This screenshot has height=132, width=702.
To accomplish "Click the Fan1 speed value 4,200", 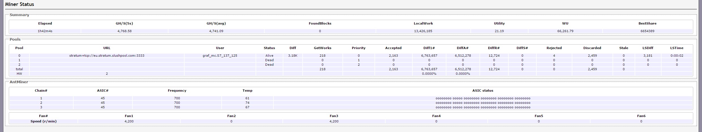I will [x=129, y=121].
